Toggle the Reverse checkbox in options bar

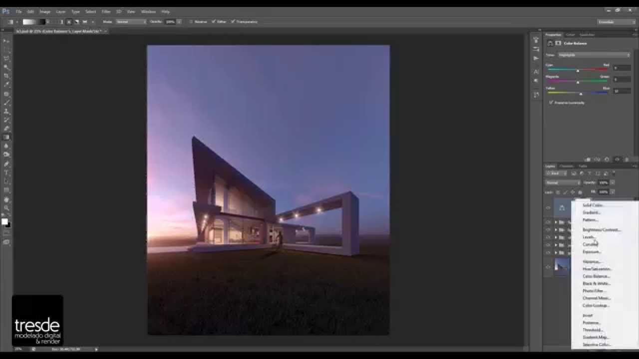191,22
